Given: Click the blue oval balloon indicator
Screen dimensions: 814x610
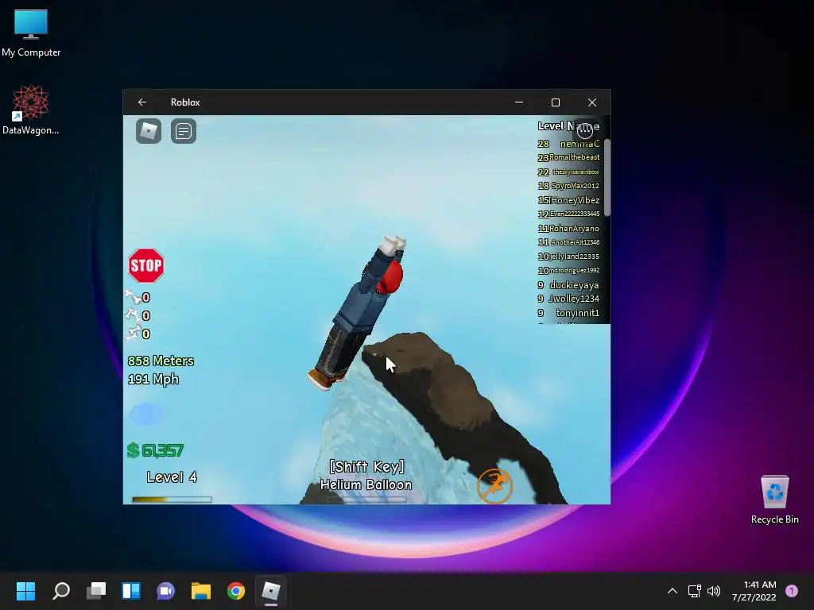Looking at the screenshot, I should 146,414.
